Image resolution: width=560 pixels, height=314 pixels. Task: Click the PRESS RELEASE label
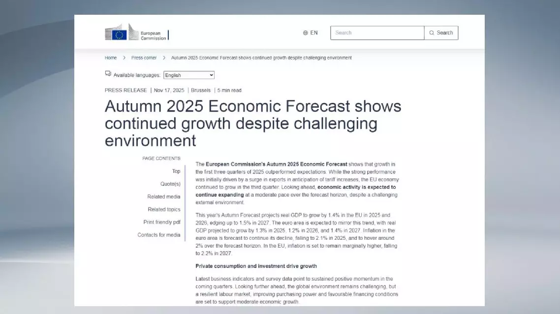[x=125, y=90]
